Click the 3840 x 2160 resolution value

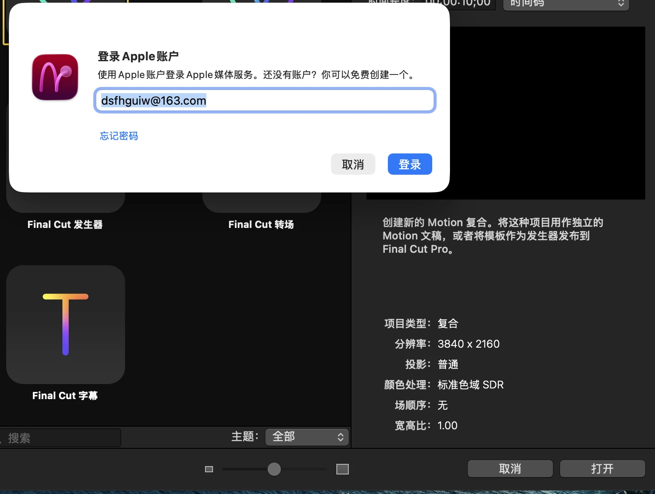[469, 344]
